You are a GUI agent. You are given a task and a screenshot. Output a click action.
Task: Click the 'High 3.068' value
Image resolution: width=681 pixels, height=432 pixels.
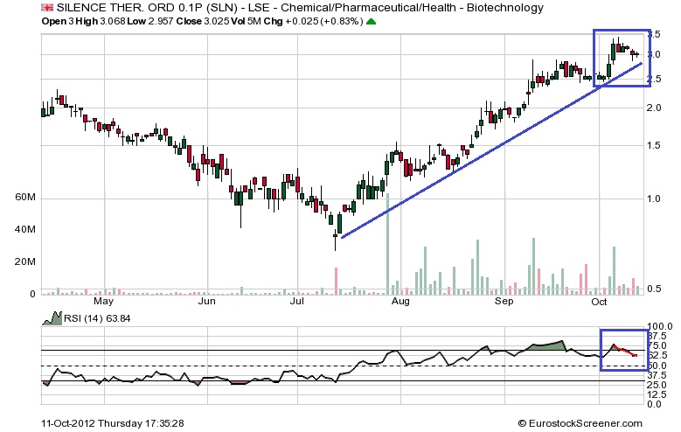(x=101, y=21)
